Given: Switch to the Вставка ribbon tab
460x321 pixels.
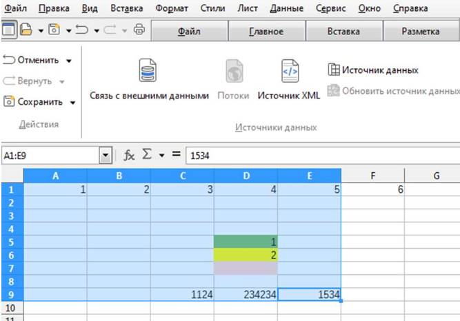Looking at the screenshot, I should click(343, 31).
